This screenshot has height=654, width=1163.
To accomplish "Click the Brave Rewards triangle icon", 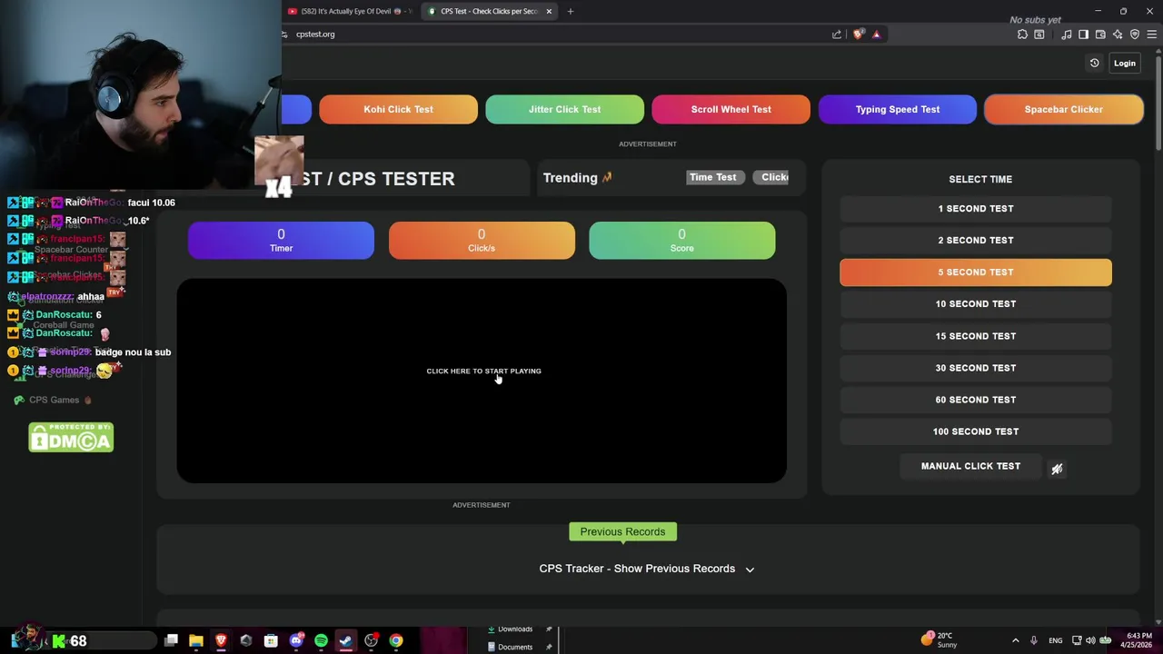I will coord(876,35).
